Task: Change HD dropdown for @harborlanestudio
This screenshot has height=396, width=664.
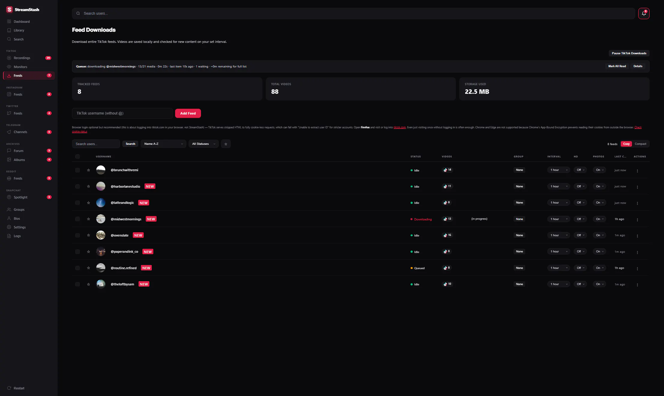Action: pos(580,186)
